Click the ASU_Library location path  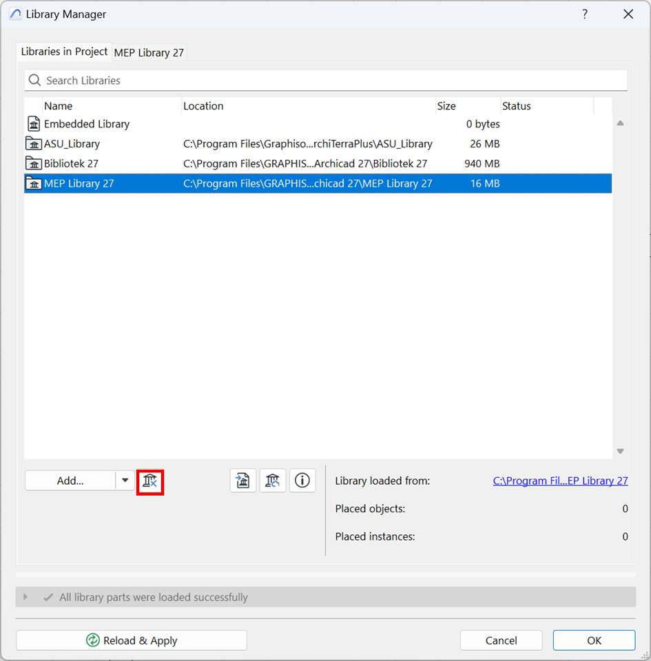[308, 144]
